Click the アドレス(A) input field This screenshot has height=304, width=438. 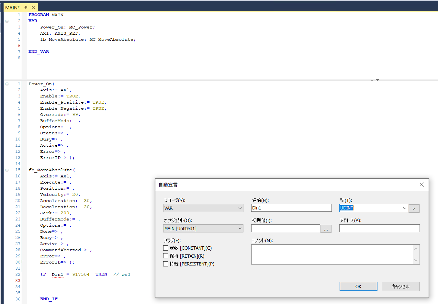click(379, 228)
